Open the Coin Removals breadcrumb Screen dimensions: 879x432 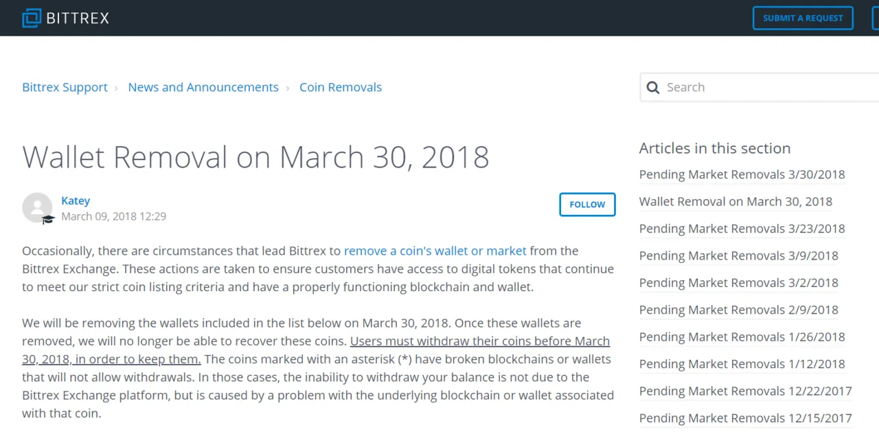[341, 87]
